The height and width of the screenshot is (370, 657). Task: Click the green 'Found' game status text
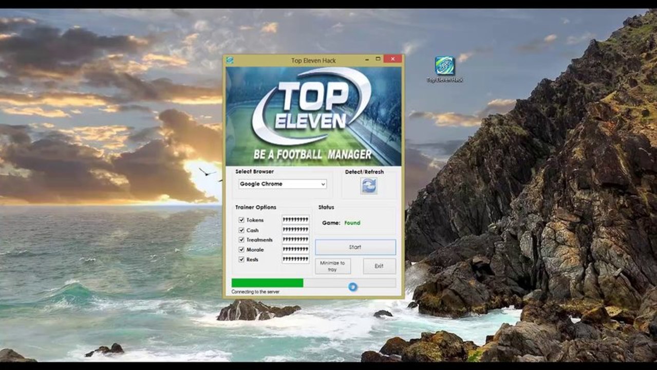point(352,223)
